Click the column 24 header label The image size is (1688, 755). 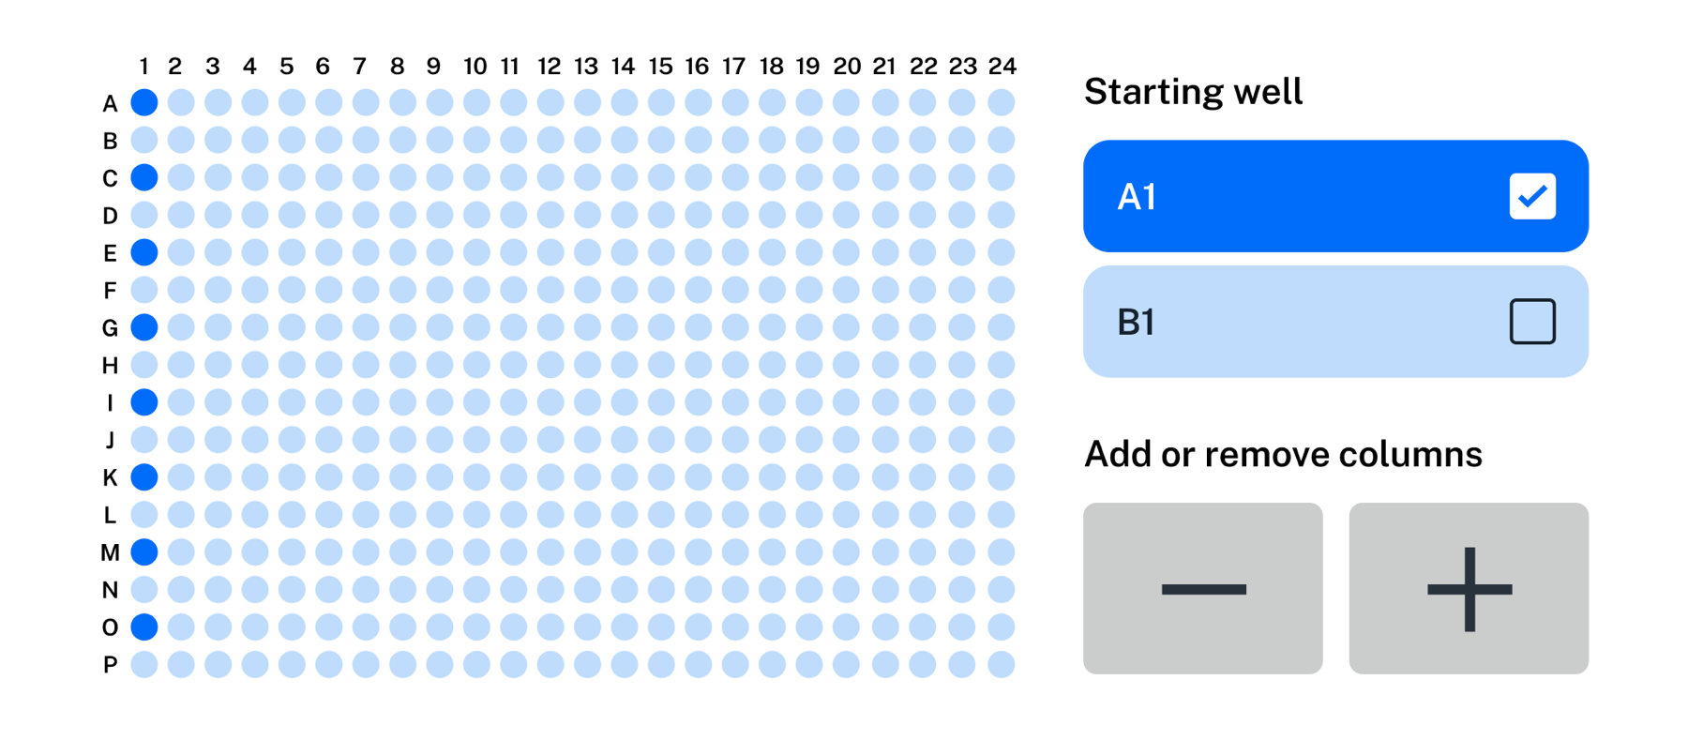pos(1003,67)
